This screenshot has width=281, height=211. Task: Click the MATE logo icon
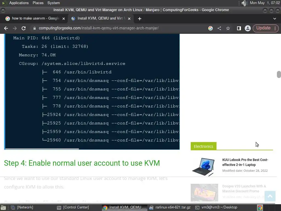coord(4,3)
